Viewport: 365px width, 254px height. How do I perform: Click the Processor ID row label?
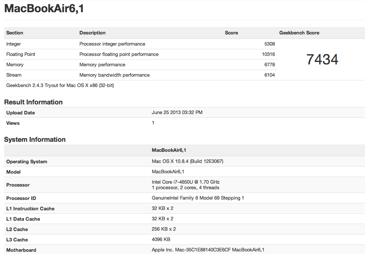21,198
